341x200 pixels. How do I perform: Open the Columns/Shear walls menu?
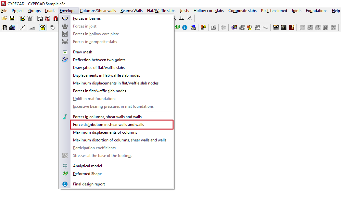pyautogui.click(x=98, y=11)
